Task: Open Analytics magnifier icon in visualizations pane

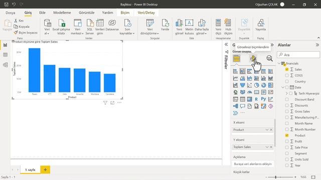Action: pyautogui.click(x=269, y=58)
